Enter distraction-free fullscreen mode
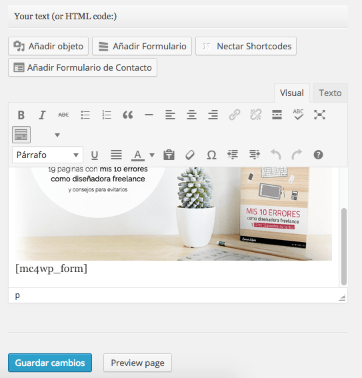This screenshot has height=378, width=362. (x=319, y=115)
